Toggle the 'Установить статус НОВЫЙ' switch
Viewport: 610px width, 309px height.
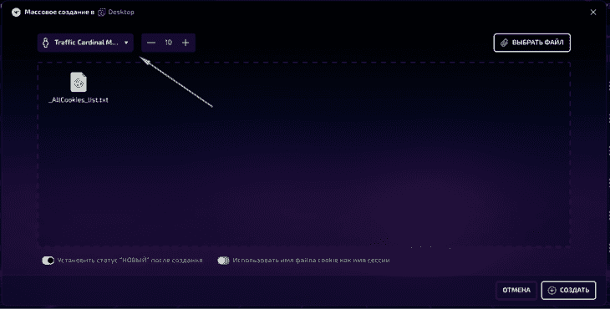pos(48,261)
